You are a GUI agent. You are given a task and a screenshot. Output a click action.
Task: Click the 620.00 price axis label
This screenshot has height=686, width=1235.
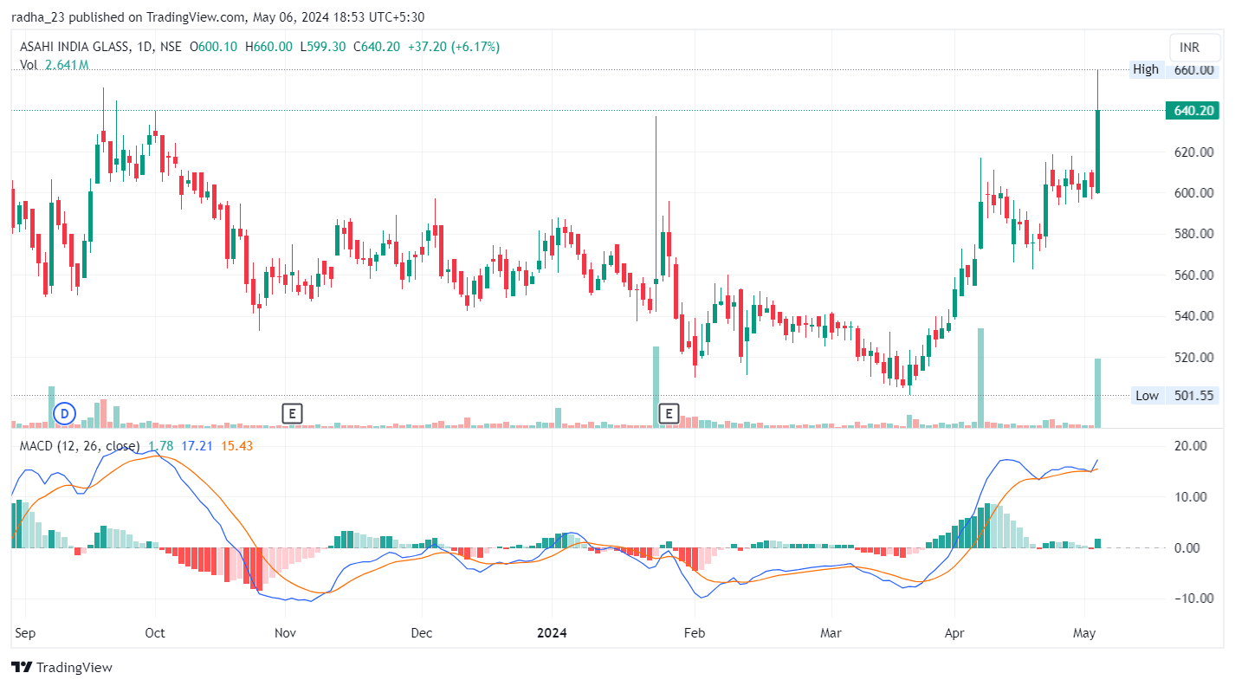click(x=1193, y=152)
